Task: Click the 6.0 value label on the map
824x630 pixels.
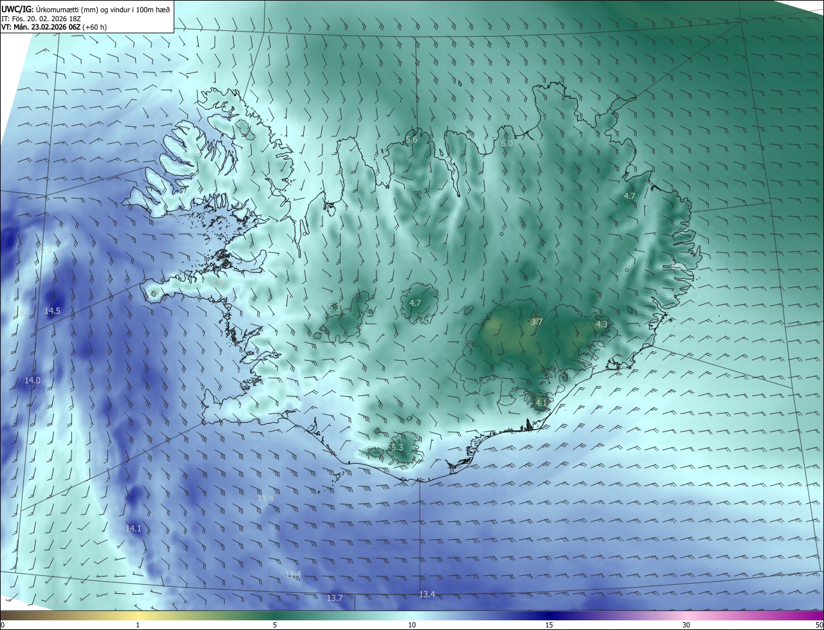Action: 507,144
